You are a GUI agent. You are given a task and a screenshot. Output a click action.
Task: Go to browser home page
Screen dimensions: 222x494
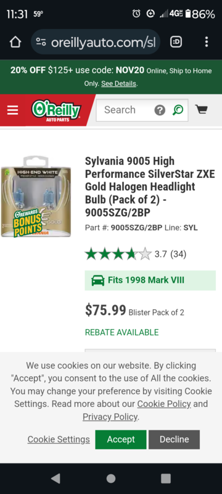(x=15, y=42)
